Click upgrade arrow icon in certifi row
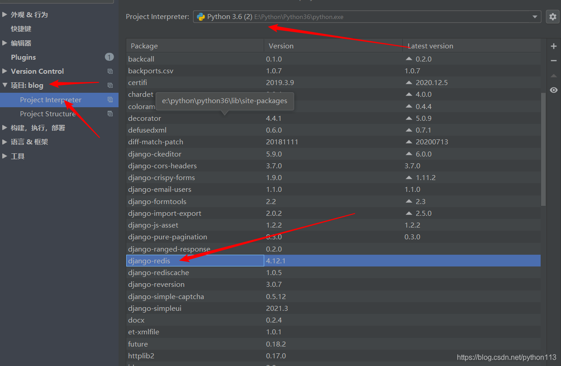561x366 pixels. 409,83
